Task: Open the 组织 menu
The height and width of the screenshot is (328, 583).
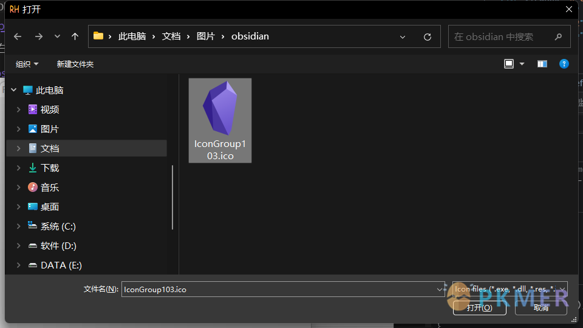Action: (27, 64)
